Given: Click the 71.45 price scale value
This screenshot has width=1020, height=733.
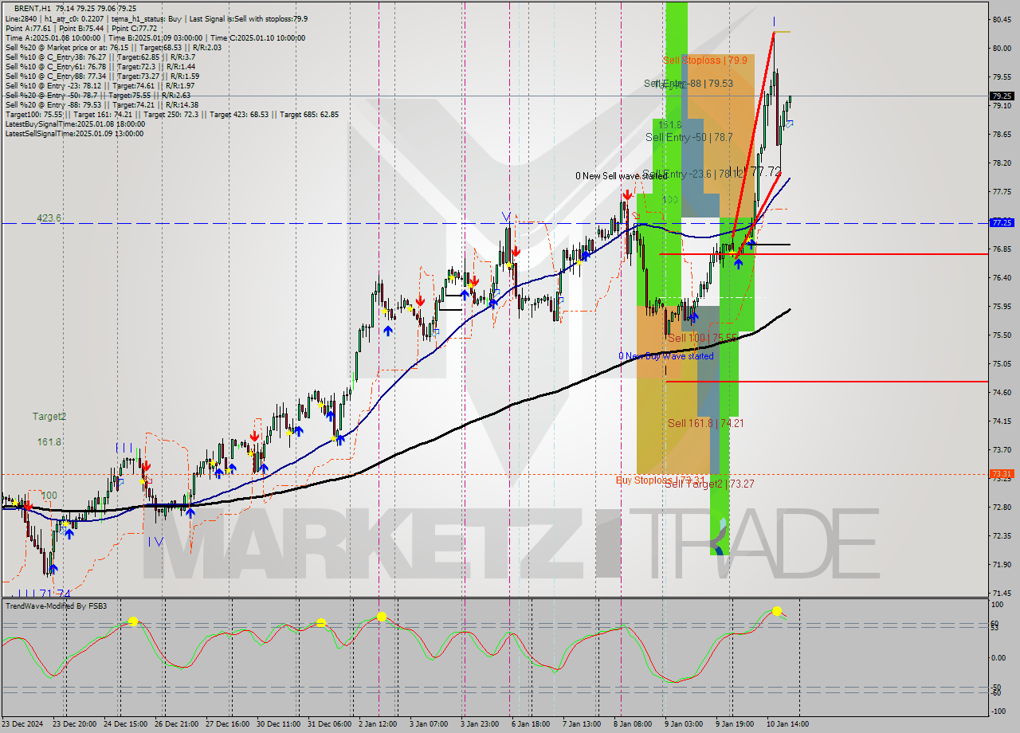Looking at the screenshot, I should tap(1002, 593).
